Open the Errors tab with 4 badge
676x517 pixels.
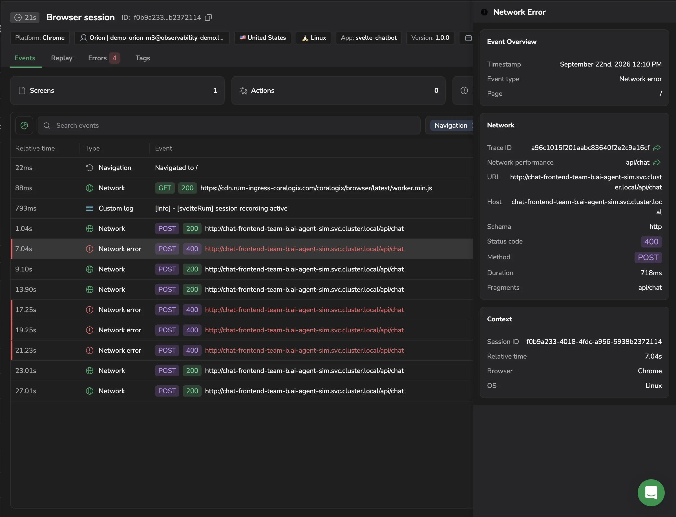(x=104, y=58)
